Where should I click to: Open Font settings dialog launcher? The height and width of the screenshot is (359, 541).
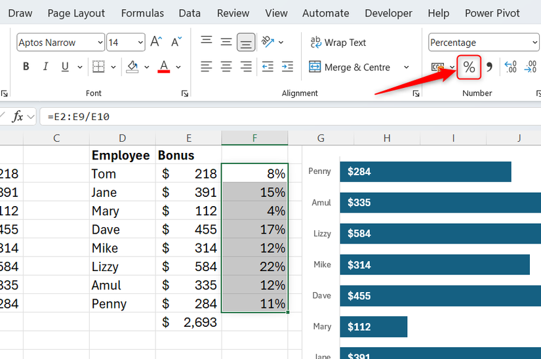coord(185,93)
